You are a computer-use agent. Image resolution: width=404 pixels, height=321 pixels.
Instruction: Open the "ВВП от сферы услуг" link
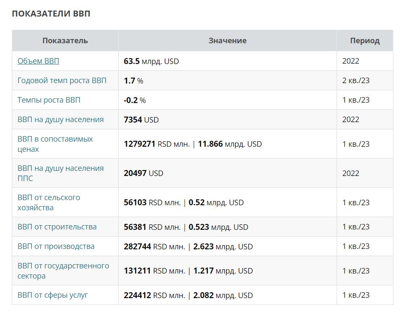tap(53, 295)
